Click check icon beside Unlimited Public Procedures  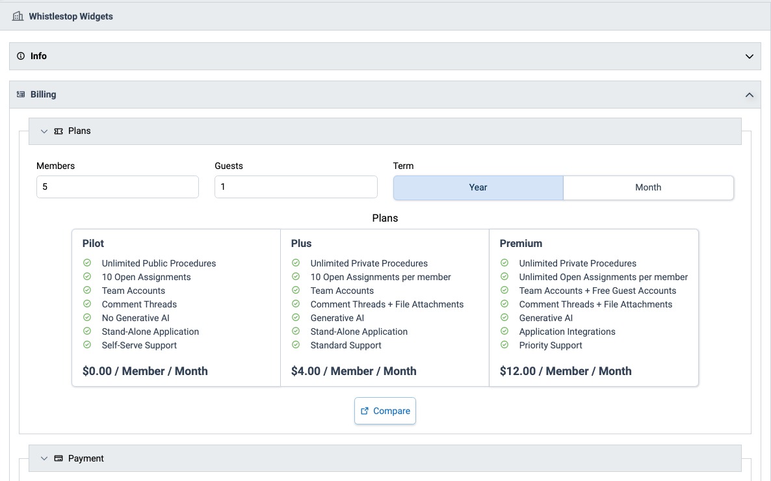(87, 263)
